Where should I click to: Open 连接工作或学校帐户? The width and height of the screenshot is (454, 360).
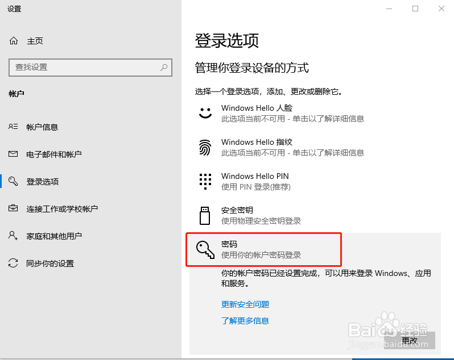coord(62,209)
